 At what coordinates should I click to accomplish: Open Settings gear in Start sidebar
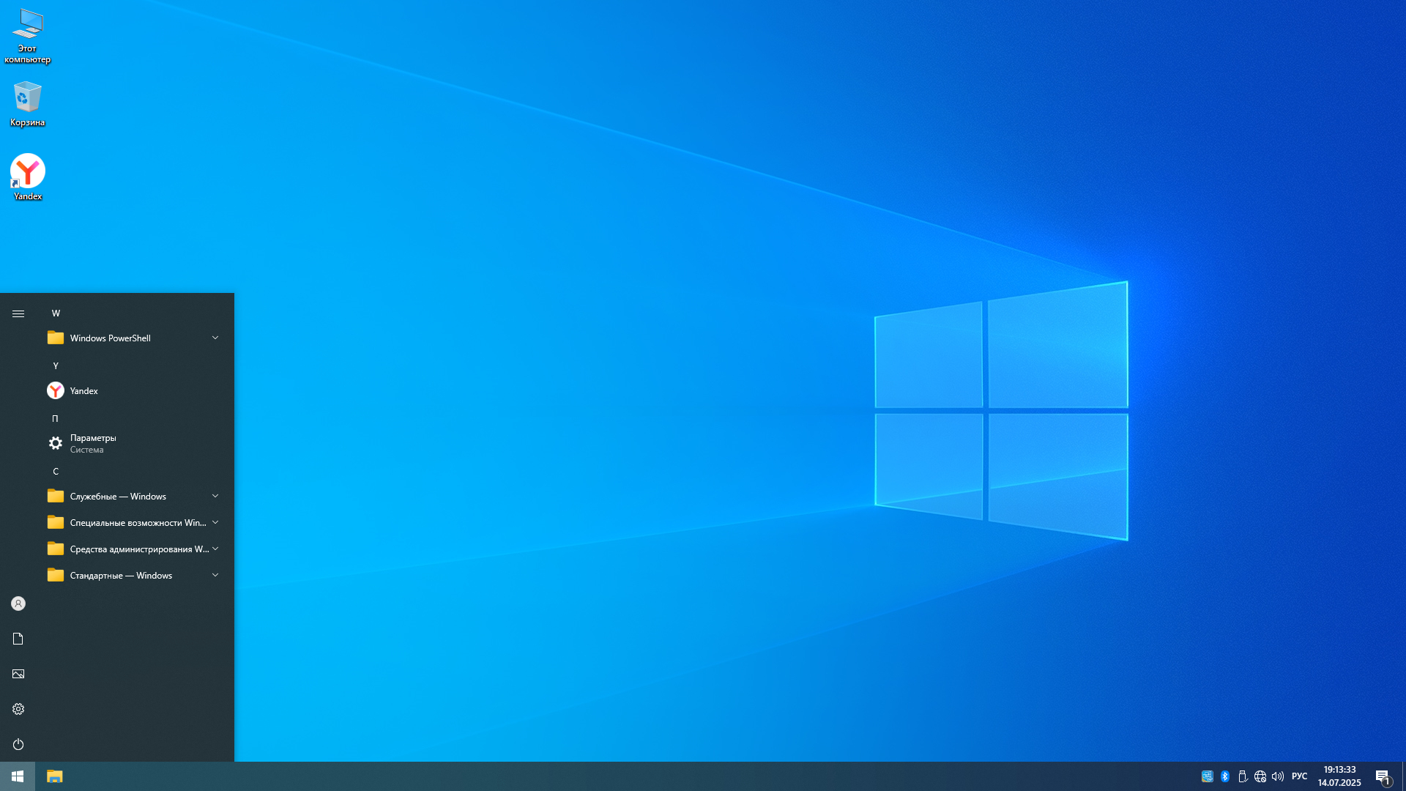click(18, 709)
